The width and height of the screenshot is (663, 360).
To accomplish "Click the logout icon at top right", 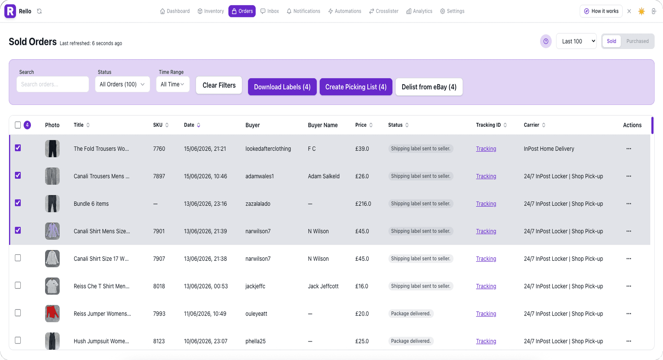I will pos(654,11).
